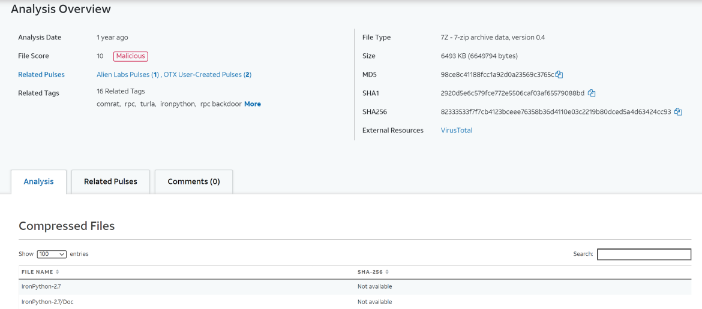The image size is (702, 309).
Task: Click the Search input field
Action: click(x=644, y=255)
